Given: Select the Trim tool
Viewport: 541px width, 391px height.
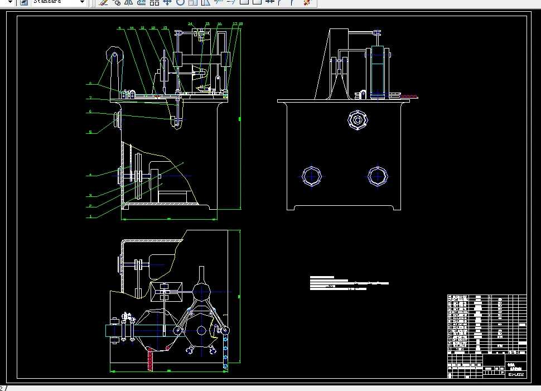Looking at the screenshot, I should coord(219,2).
